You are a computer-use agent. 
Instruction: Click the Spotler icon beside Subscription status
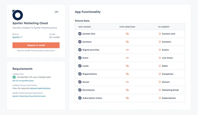point(80,98)
